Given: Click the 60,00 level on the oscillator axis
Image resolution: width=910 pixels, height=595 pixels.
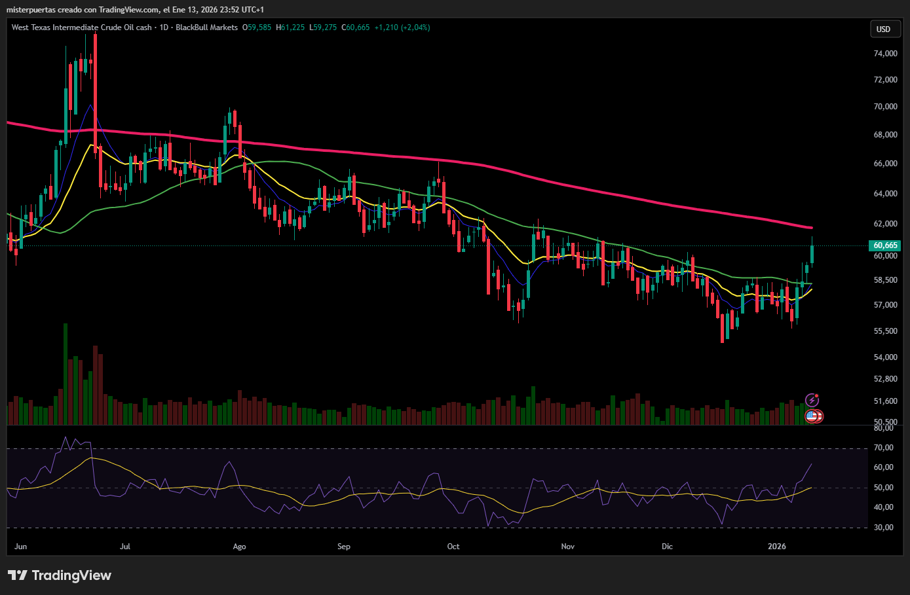Looking at the screenshot, I should pyautogui.click(x=884, y=467).
